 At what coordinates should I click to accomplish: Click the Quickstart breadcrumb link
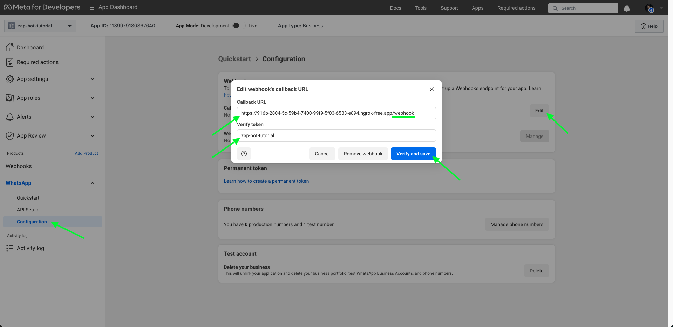234,59
